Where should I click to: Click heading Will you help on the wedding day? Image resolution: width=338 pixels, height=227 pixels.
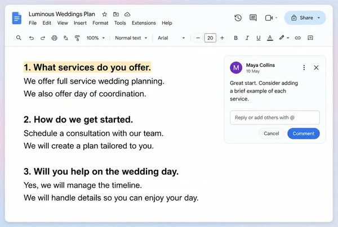point(101,171)
